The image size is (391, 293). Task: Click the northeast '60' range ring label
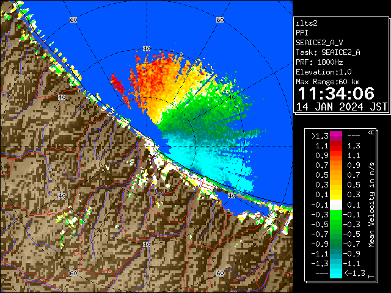point(220,20)
